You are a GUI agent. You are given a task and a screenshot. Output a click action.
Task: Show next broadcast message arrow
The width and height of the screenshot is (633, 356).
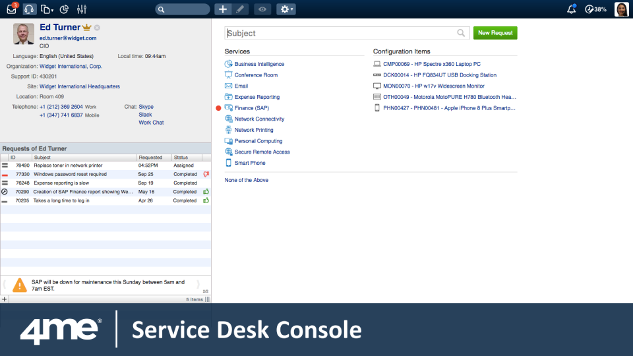tap(198, 285)
